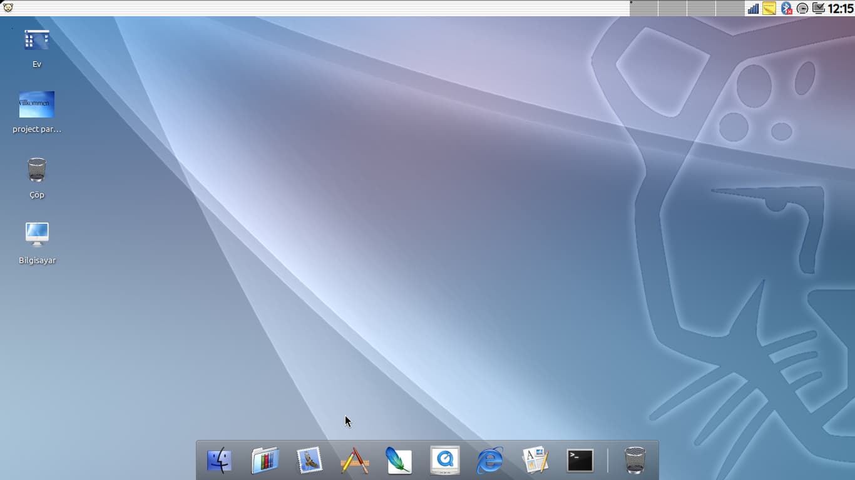The image size is (855, 480).
Task: Launch the Mail stamp icon in dock
Action: 309,461
